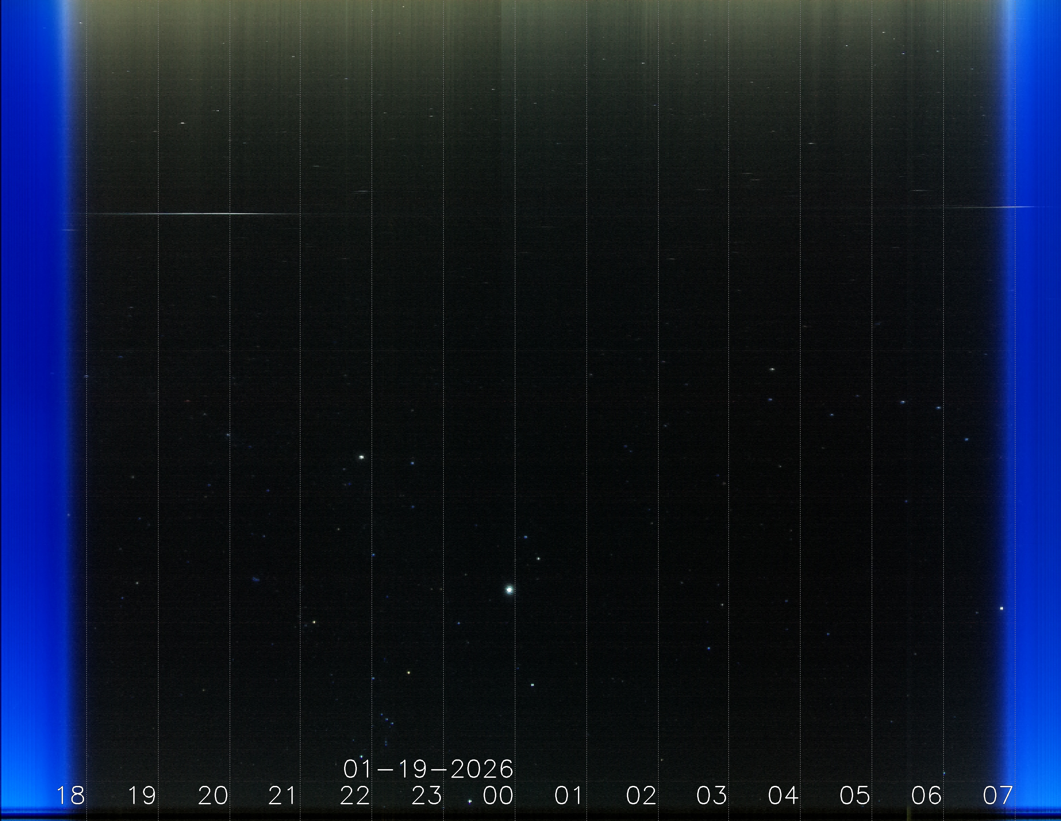1061x821 pixels.
Task: Click the 23 hour label
Action: coord(427,796)
